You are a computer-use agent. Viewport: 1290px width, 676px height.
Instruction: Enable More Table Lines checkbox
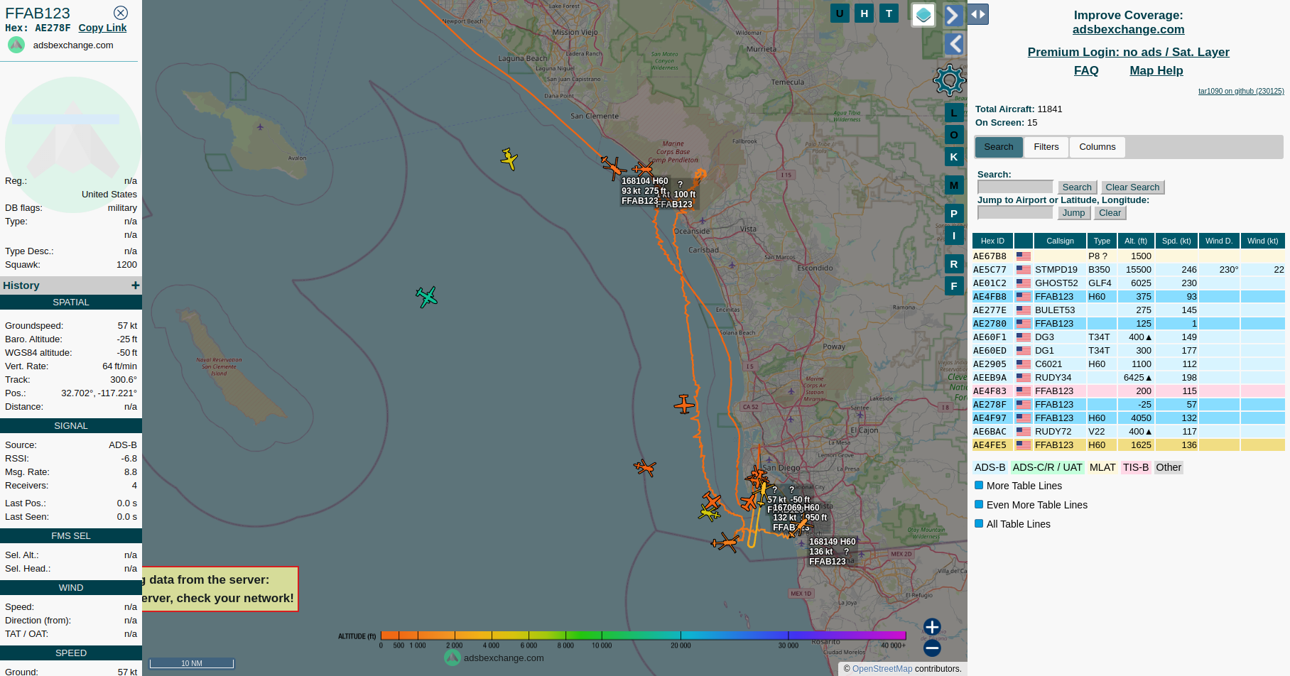point(979,485)
